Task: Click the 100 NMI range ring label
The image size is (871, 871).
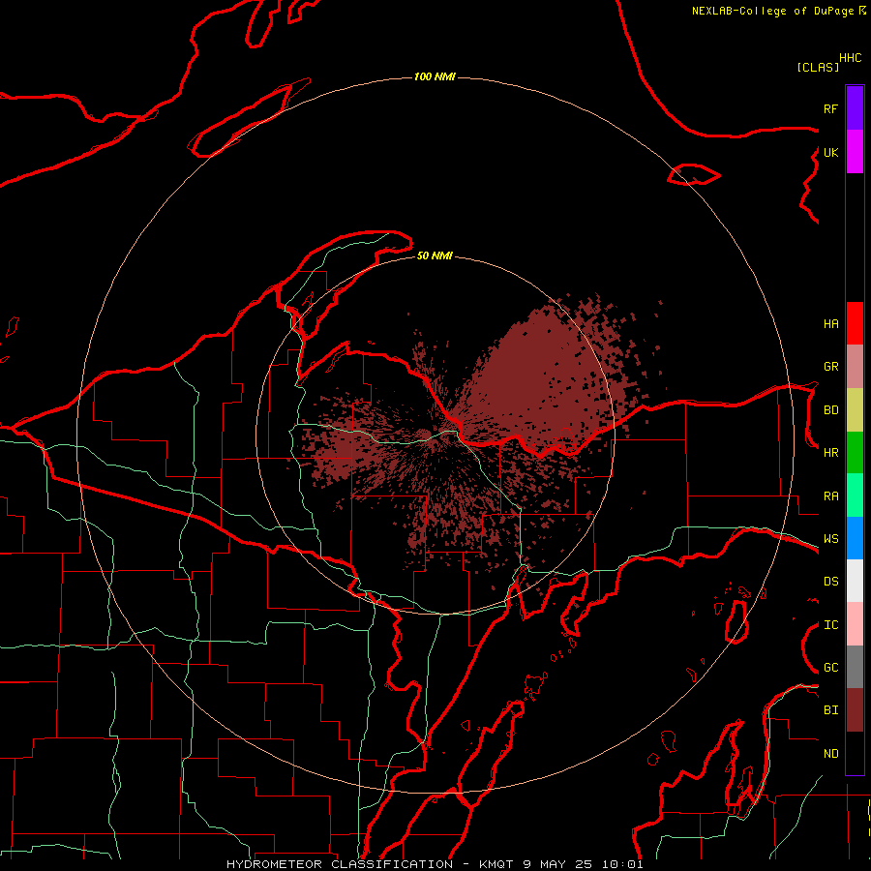Action: pos(435,76)
